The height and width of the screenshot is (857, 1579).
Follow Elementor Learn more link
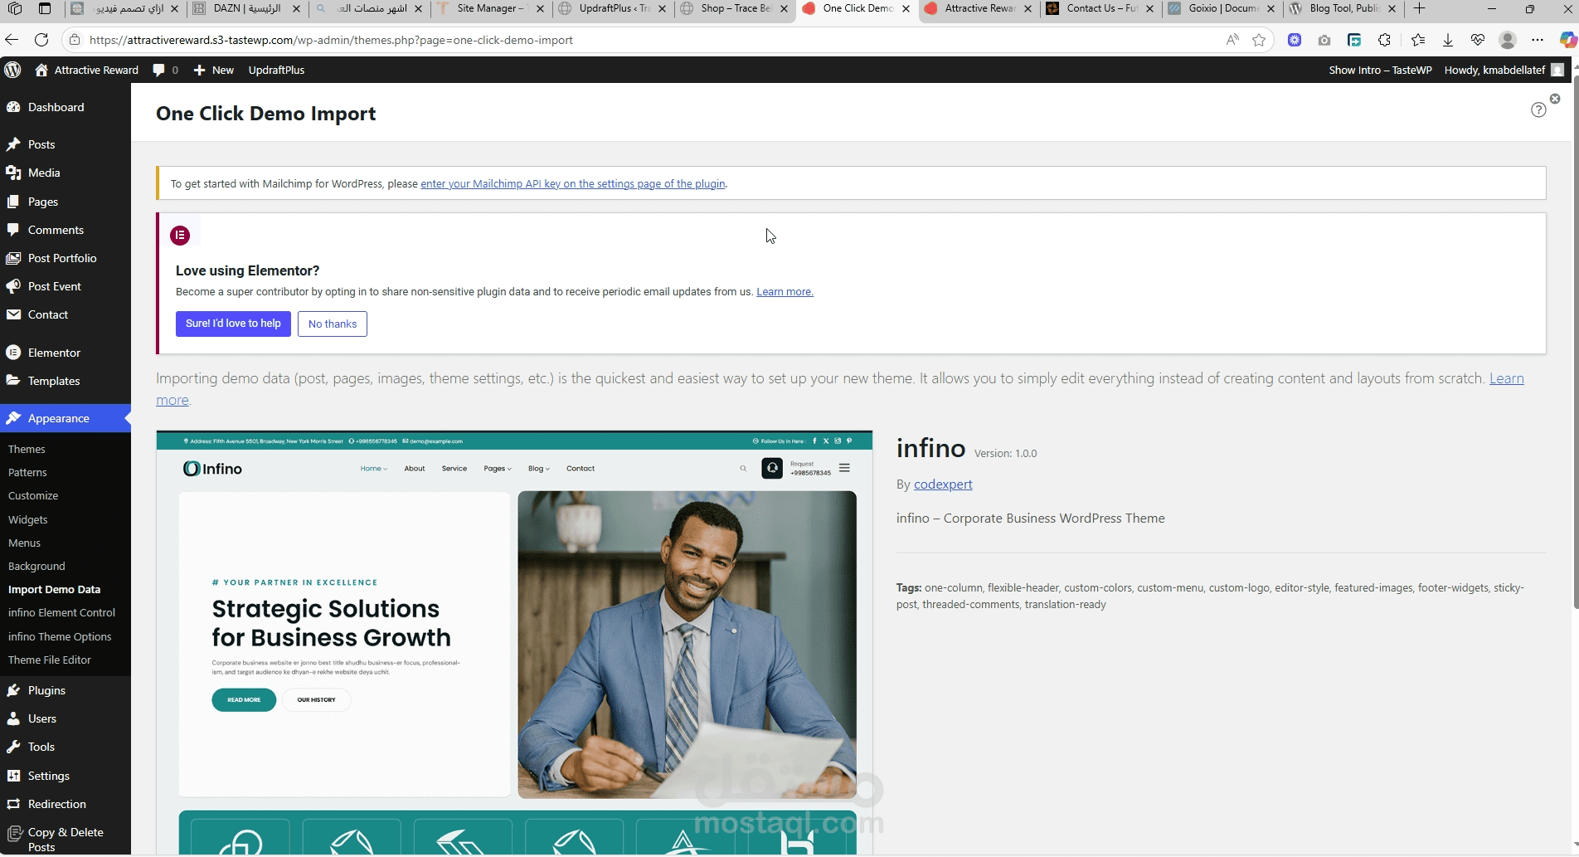(785, 292)
